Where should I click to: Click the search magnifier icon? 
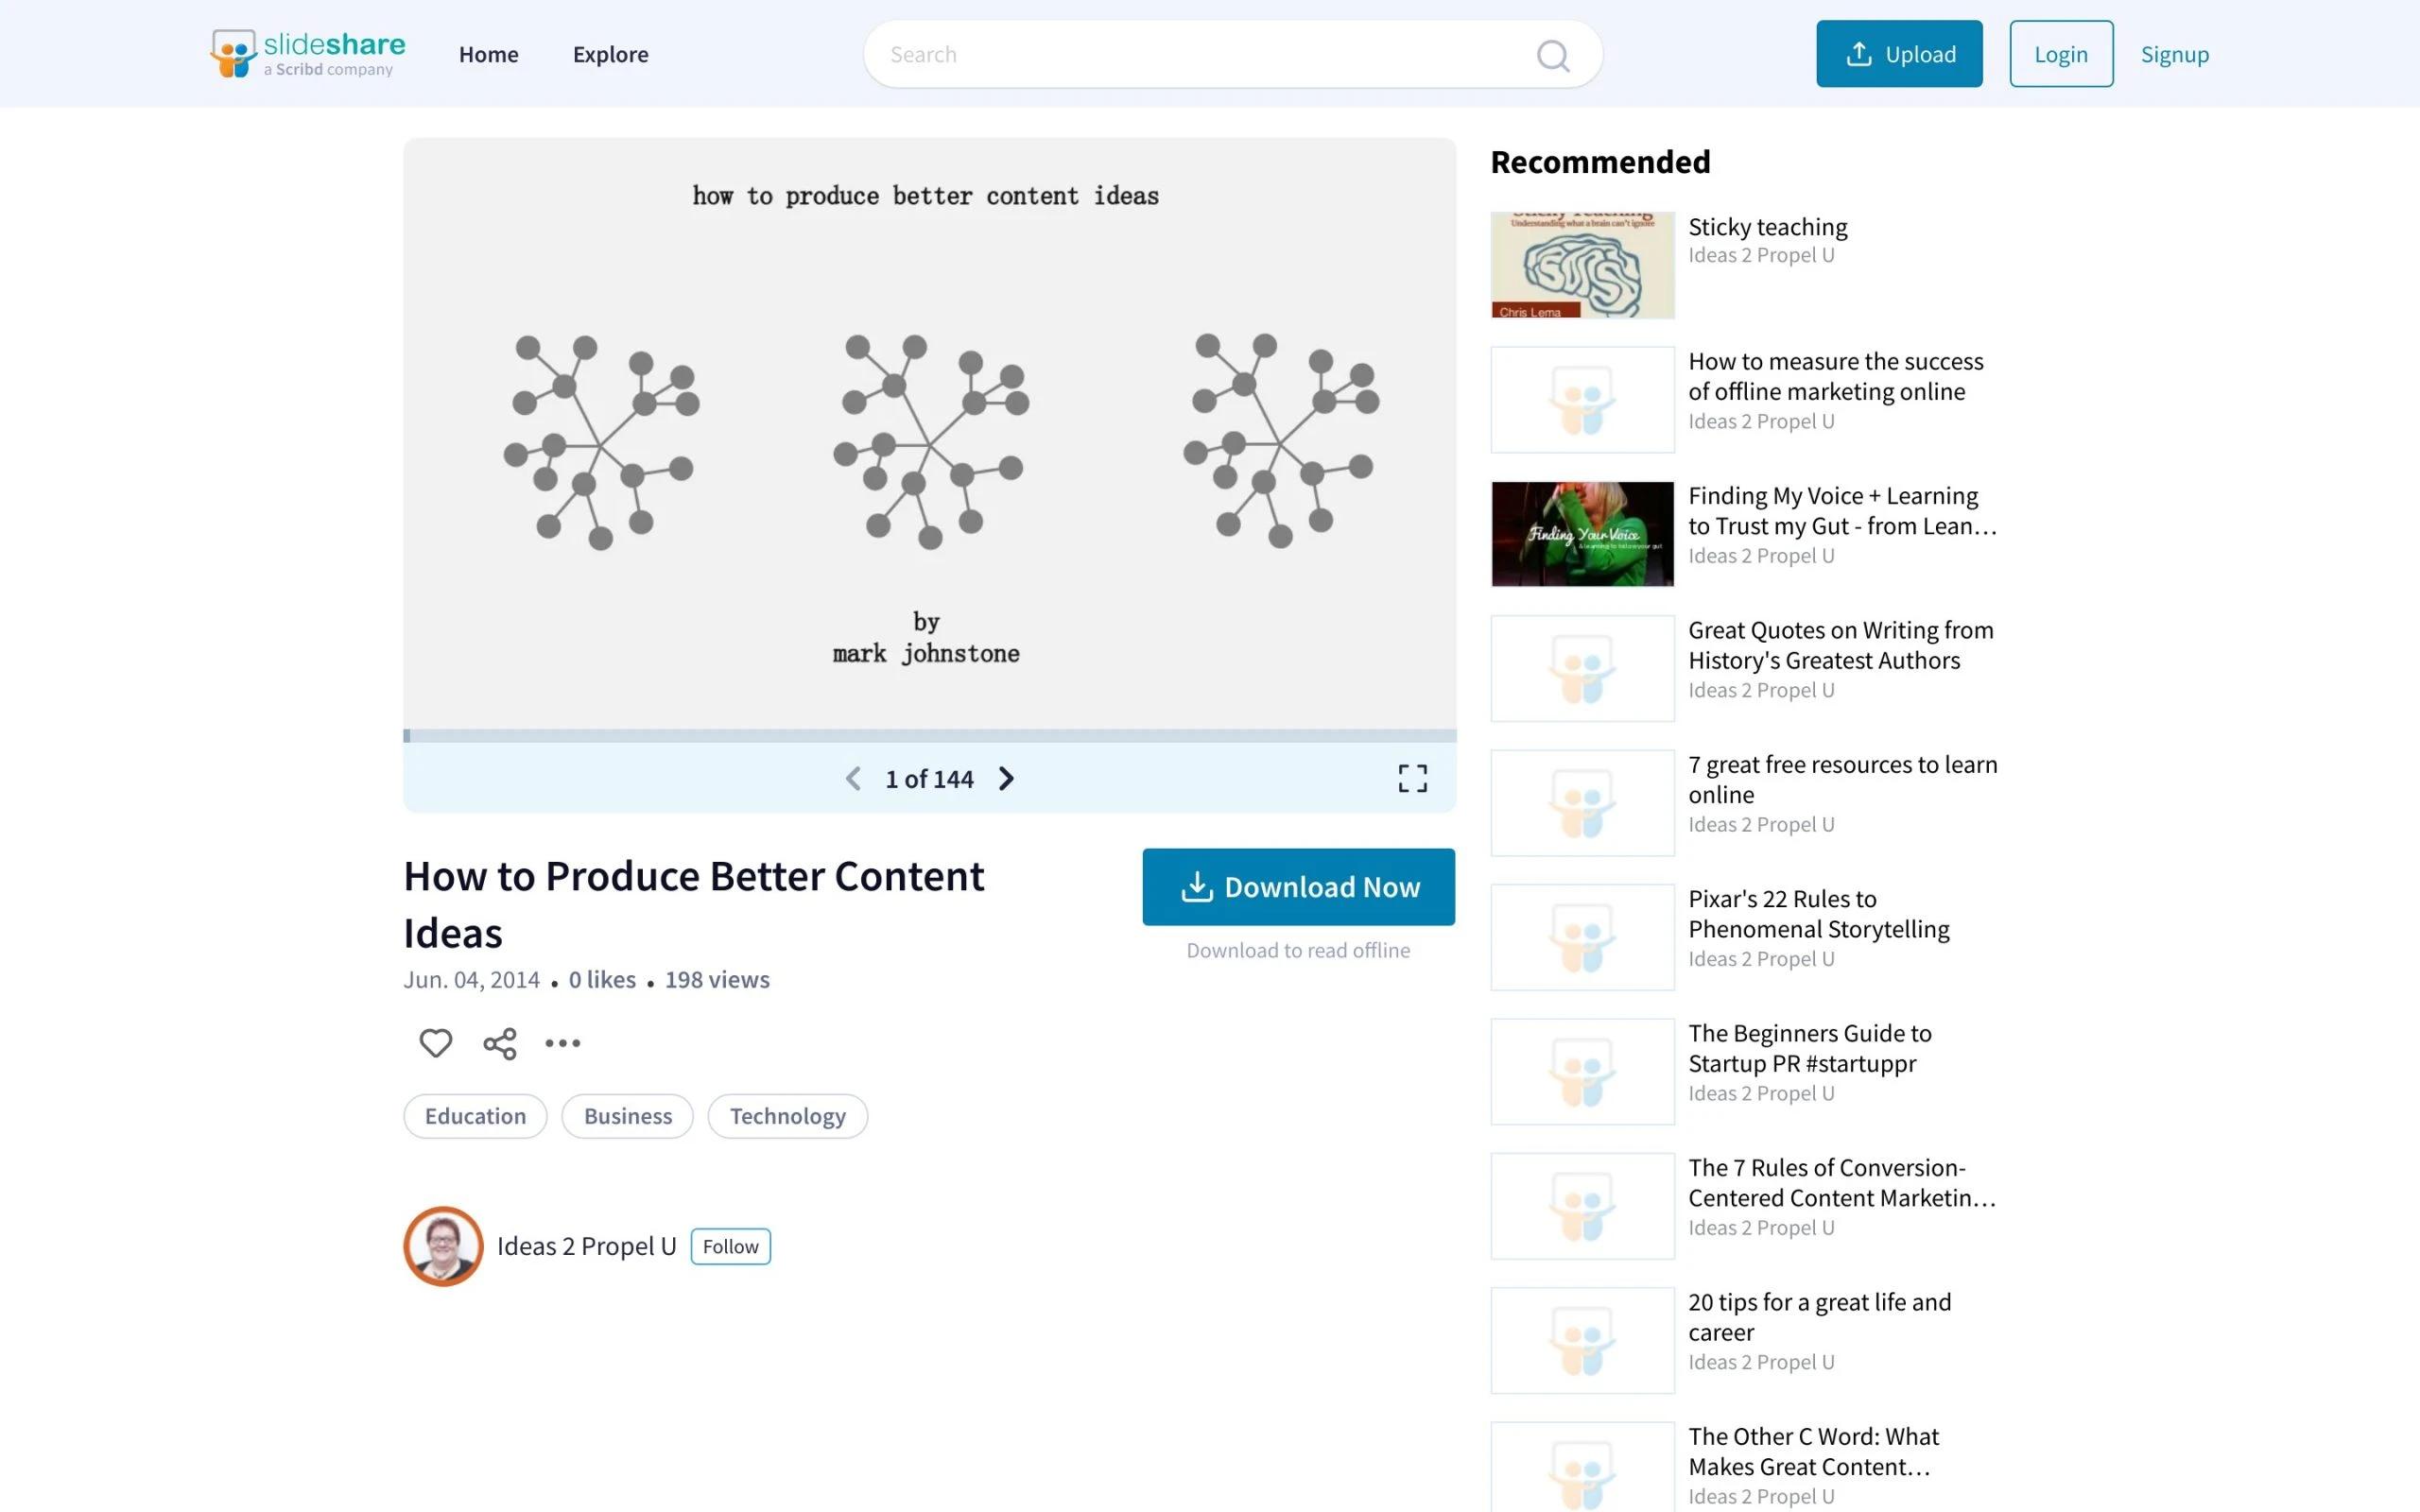click(1552, 55)
